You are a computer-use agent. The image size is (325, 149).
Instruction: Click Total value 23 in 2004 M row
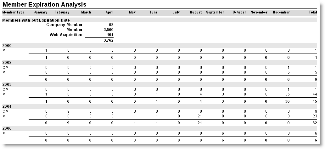315,116
